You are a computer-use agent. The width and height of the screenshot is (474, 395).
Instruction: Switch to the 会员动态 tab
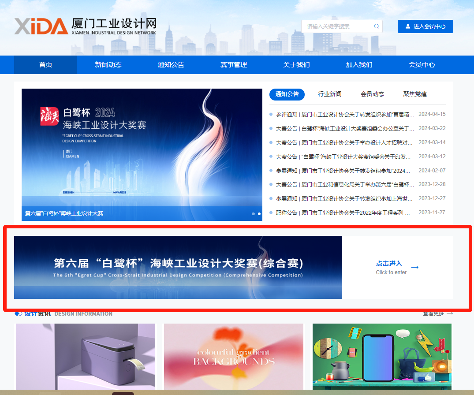pyautogui.click(x=372, y=94)
